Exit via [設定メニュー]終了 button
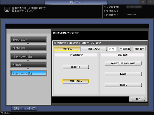 tap(24, 108)
